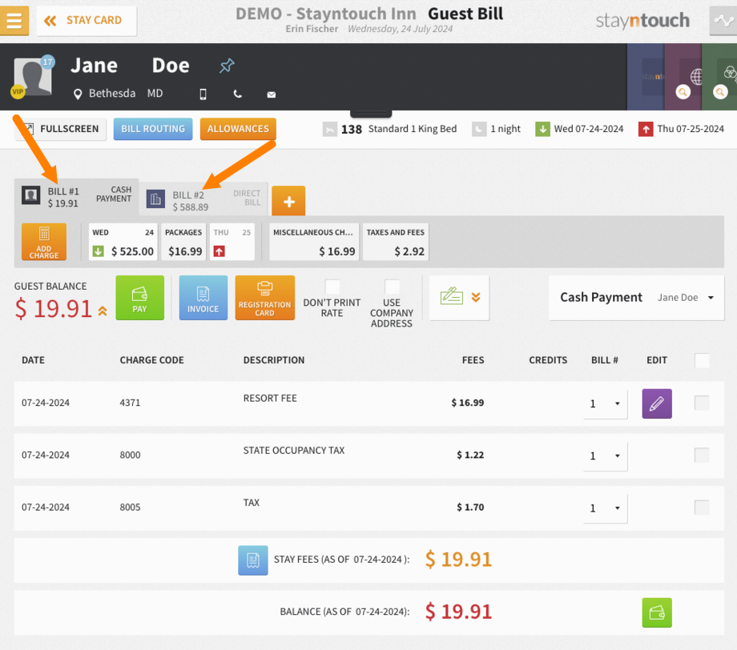This screenshot has height=650, width=737.
Task: Click the room 138 bed icon
Action: tap(330, 129)
